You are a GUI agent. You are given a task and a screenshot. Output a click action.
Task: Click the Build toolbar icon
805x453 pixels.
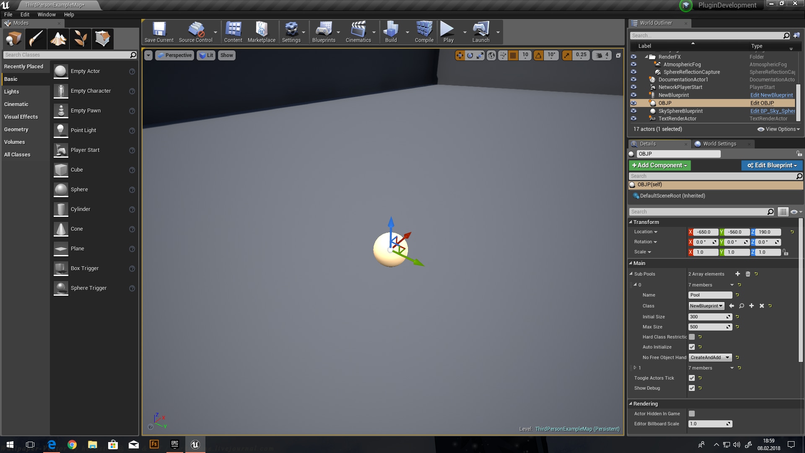[x=391, y=31]
